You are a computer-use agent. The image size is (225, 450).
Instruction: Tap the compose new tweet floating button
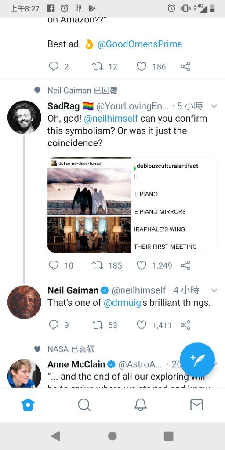[197, 359]
